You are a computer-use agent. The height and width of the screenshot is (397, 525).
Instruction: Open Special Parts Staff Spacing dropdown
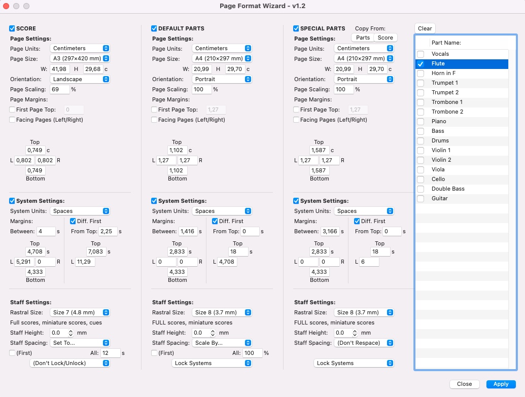click(364, 343)
